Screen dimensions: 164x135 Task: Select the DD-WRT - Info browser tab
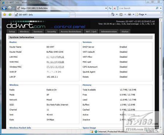click(x=42, y=15)
